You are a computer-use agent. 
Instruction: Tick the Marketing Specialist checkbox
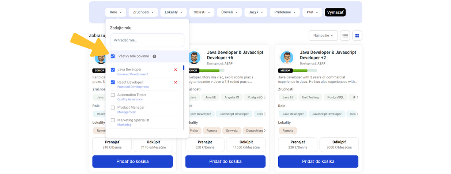click(113, 120)
